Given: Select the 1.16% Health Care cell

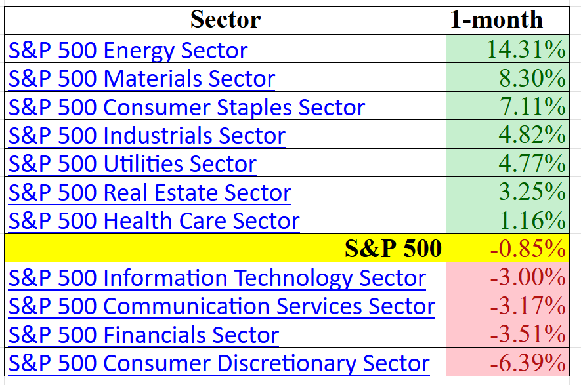Looking at the screenshot, I should (x=507, y=221).
